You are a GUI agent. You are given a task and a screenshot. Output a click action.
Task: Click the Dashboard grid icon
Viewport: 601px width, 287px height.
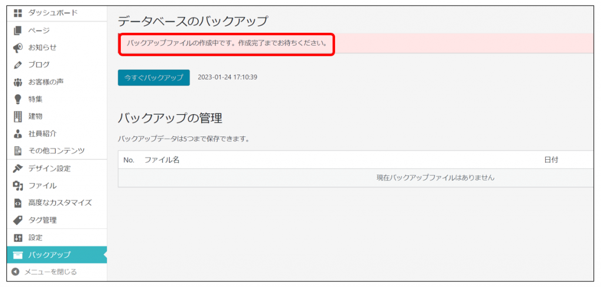pos(18,13)
